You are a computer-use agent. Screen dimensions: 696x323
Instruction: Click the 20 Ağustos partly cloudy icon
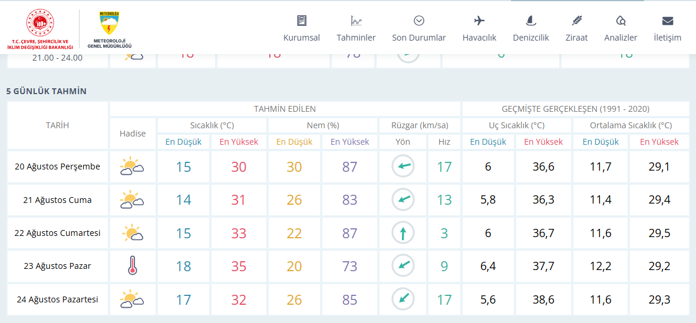point(132,167)
